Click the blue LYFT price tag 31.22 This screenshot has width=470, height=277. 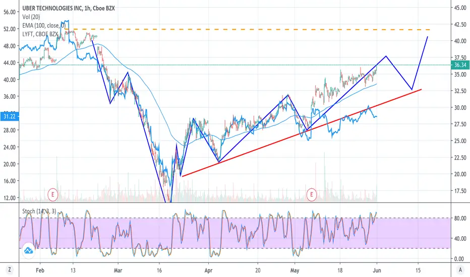pos(9,116)
